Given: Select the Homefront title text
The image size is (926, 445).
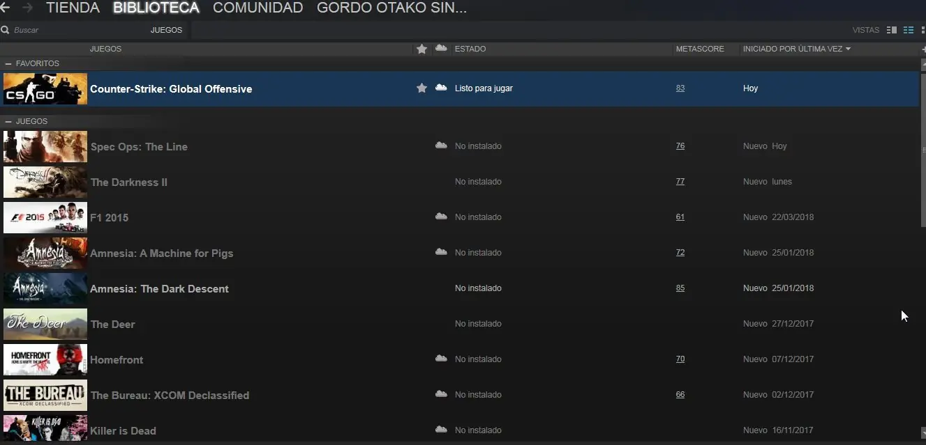Looking at the screenshot, I should tap(117, 360).
